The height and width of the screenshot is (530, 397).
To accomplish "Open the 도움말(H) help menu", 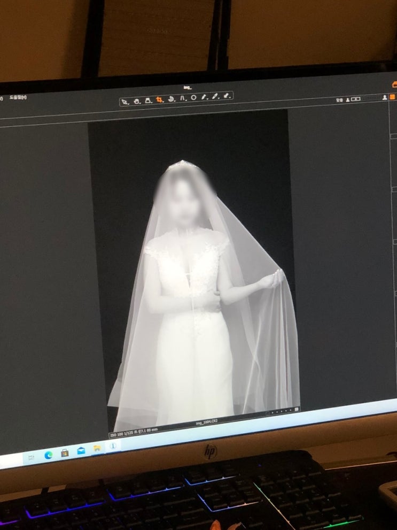I will pyautogui.click(x=18, y=97).
